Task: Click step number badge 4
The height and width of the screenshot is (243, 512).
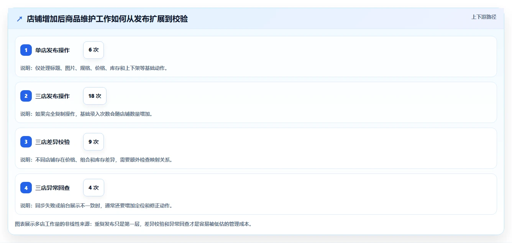Action: pos(26,188)
